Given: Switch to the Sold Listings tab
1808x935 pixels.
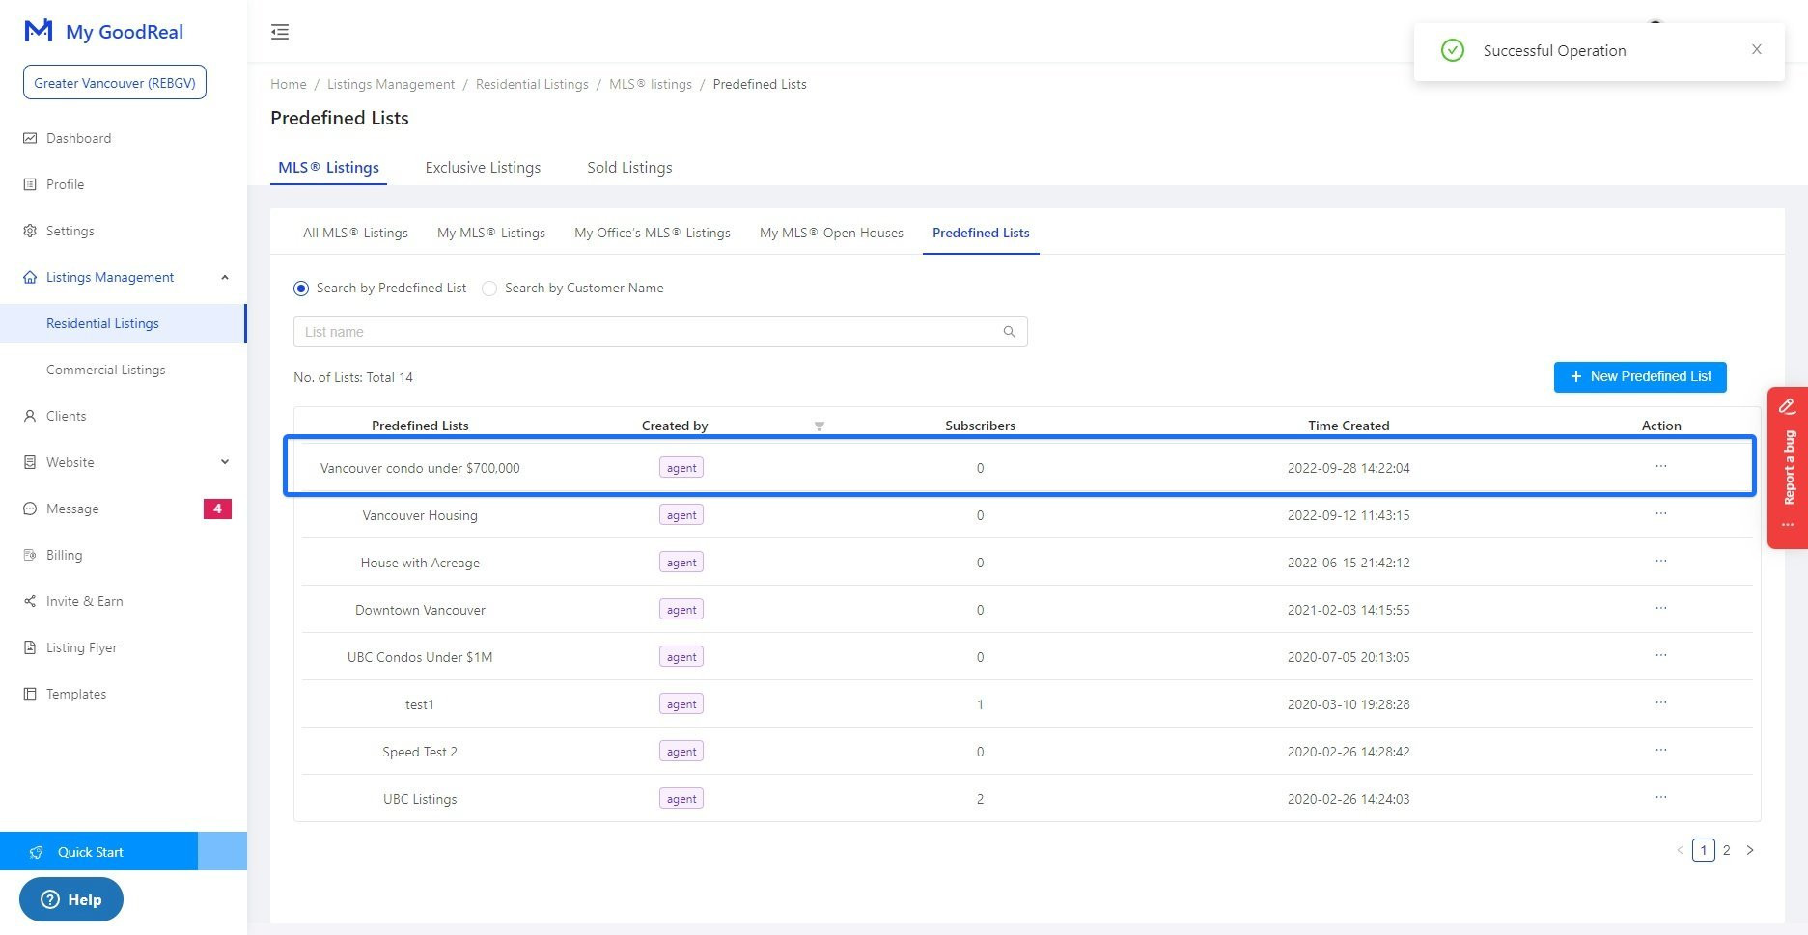Looking at the screenshot, I should (629, 168).
